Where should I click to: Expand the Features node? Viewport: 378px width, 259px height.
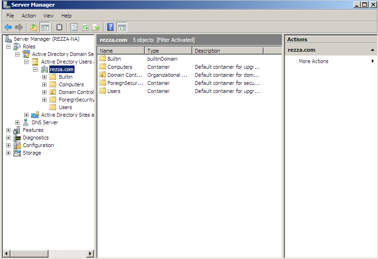pos(9,130)
